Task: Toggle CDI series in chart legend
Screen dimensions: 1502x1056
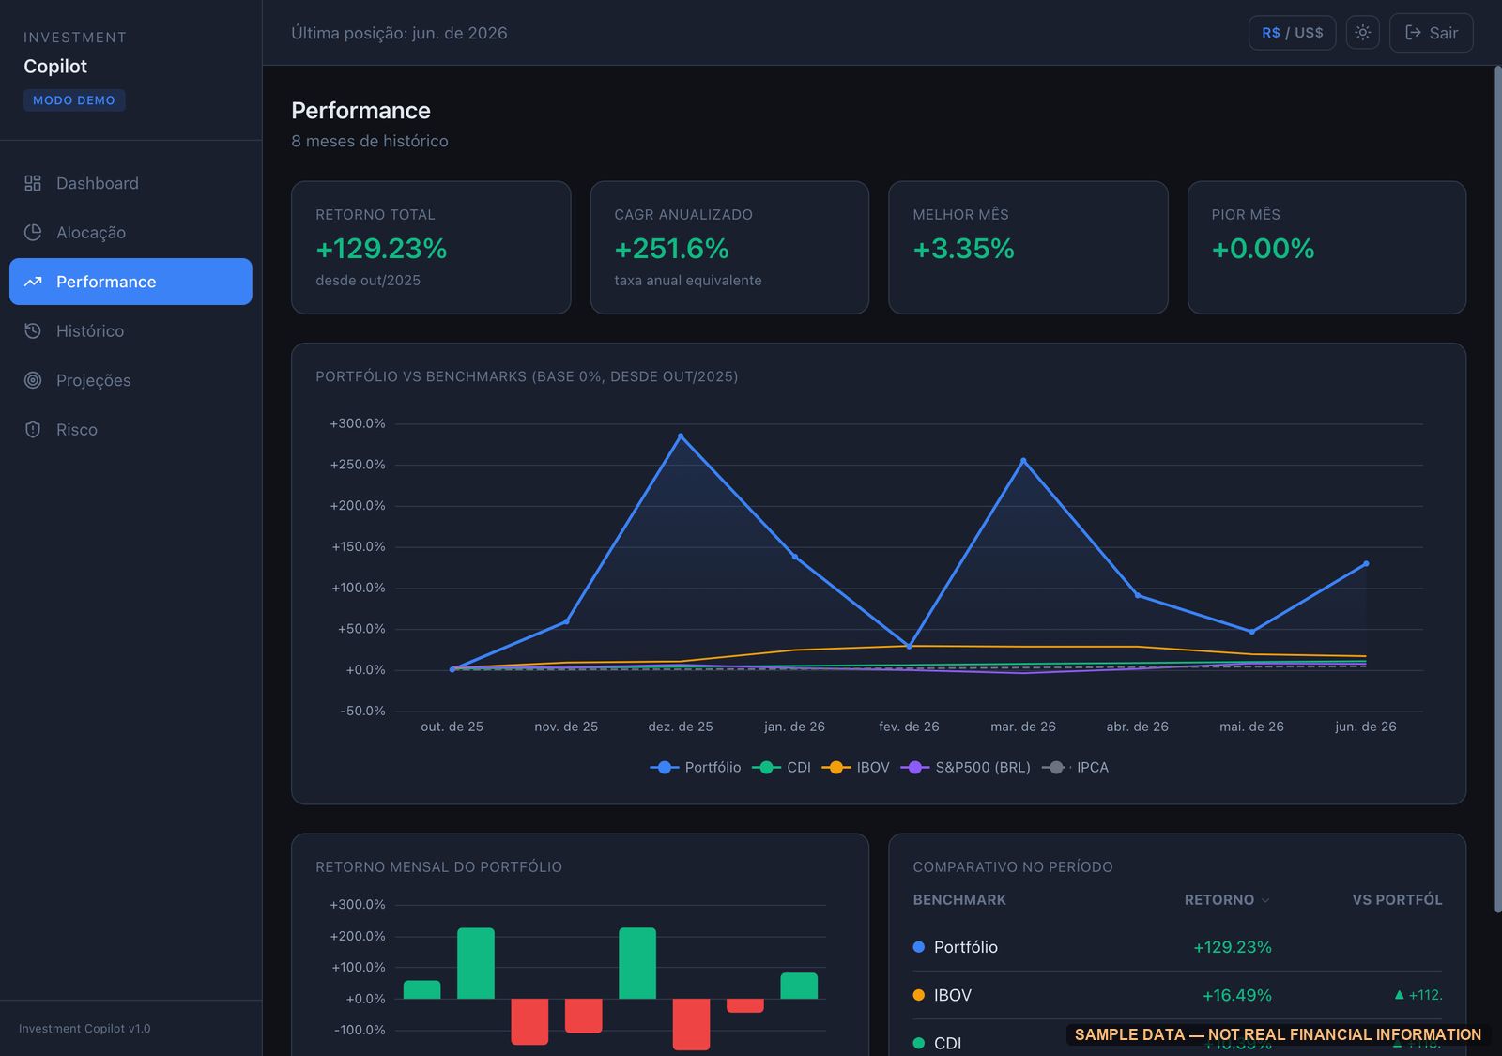Action: [781, 767]
